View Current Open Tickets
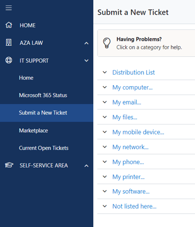Viewport: 195px width, 227px height. (x=44, y=148)
